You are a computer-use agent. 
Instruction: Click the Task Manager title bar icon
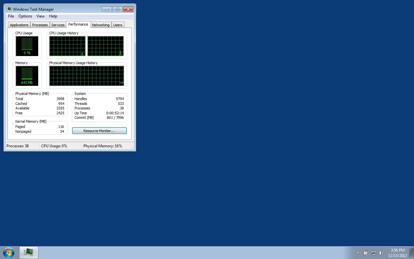(9, 9)
